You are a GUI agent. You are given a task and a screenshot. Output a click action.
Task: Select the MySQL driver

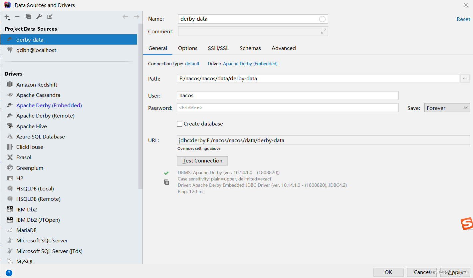(69, 261)
